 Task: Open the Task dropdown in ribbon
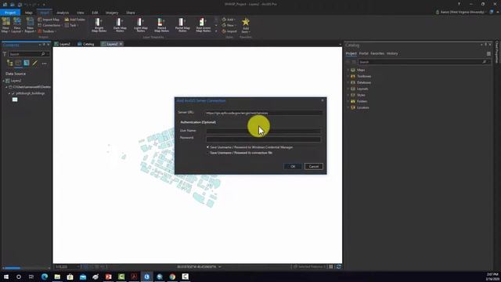point(70,25)
